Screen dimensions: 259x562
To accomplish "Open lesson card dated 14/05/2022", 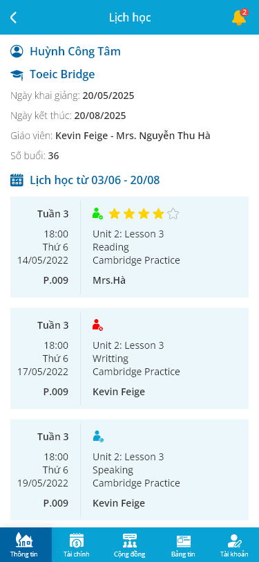I will 130,247.
